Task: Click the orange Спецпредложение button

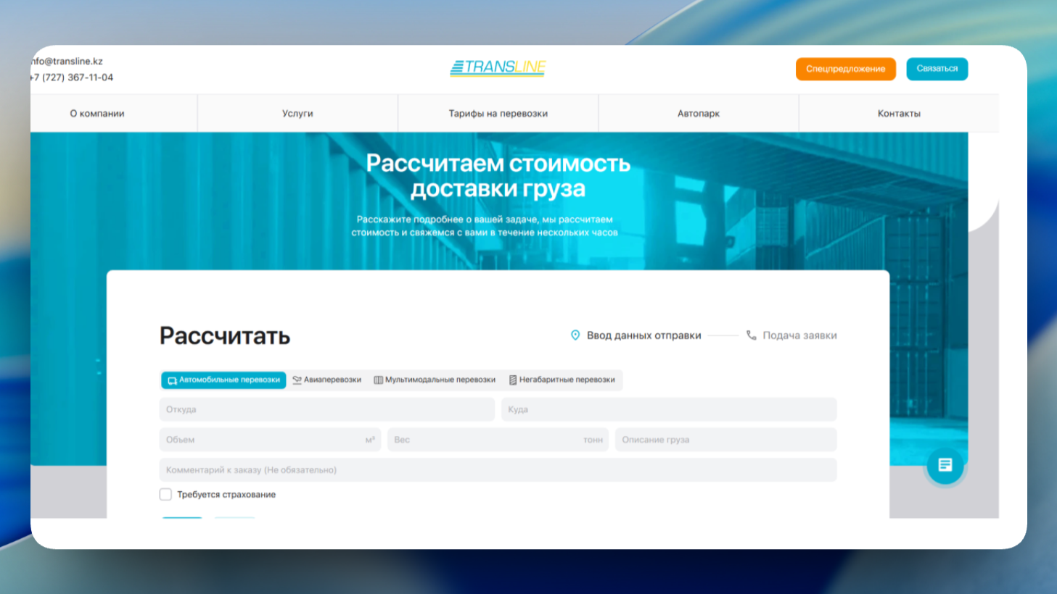Action: tap(846, 69)
